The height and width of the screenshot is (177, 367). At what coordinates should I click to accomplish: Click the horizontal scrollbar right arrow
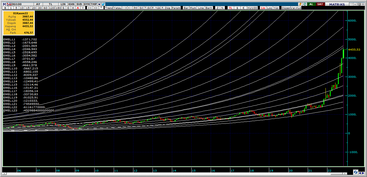pos(345,174)
